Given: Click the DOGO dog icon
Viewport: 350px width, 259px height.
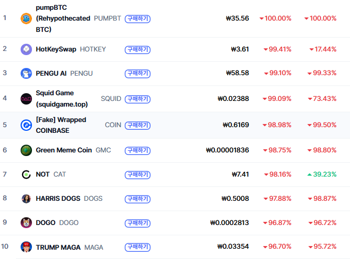Looking at the screenshot, I should pos(26,223).
